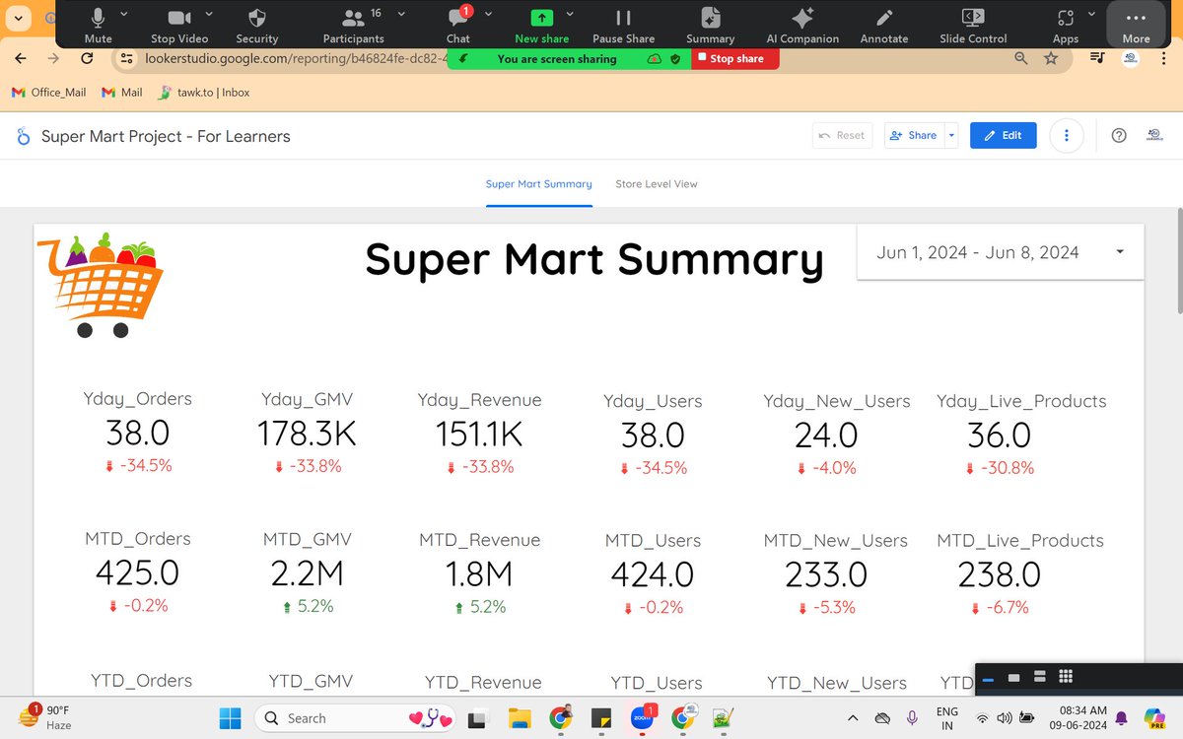The height and width of the screenshot is (739, 1183).
Task: Click the MTD_Users value 424.0
Action: pyautogui.click(x=653, y=574)
